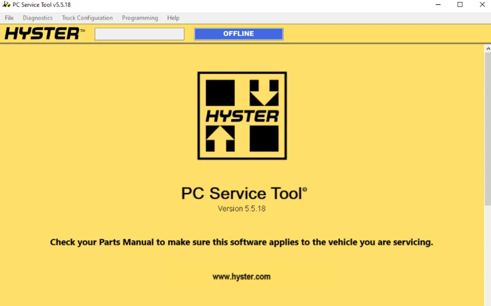
Task: Click the vertical scrollbar thumb
Action: (x=488, y=129)
